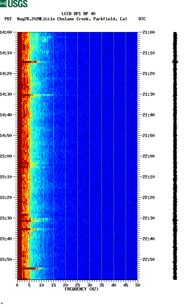Click the 22:20 UTC time label

point(149,198)
